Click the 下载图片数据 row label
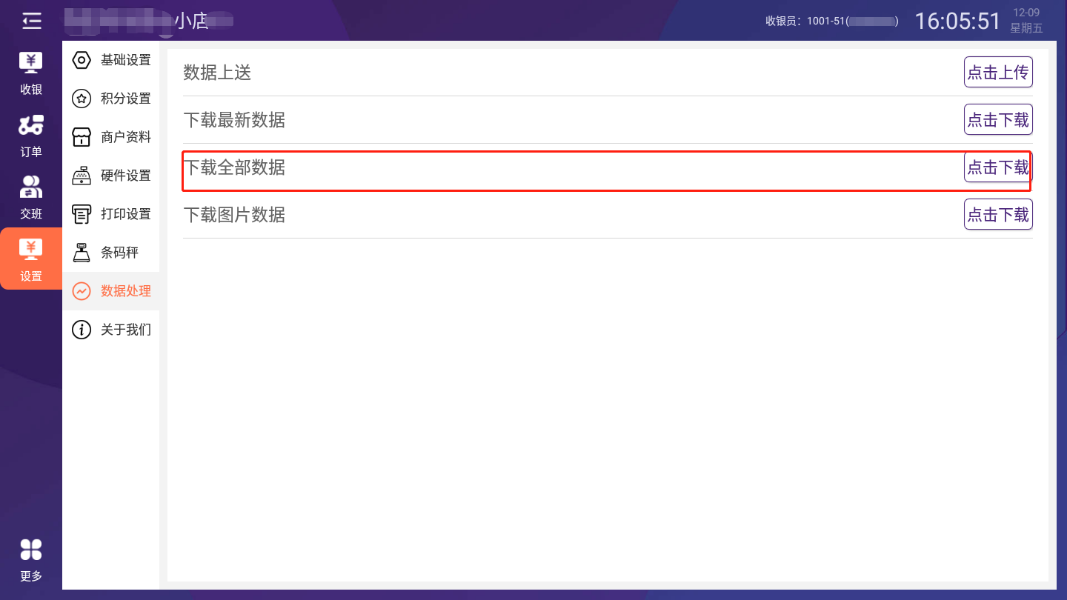 (x=234, y=214)
